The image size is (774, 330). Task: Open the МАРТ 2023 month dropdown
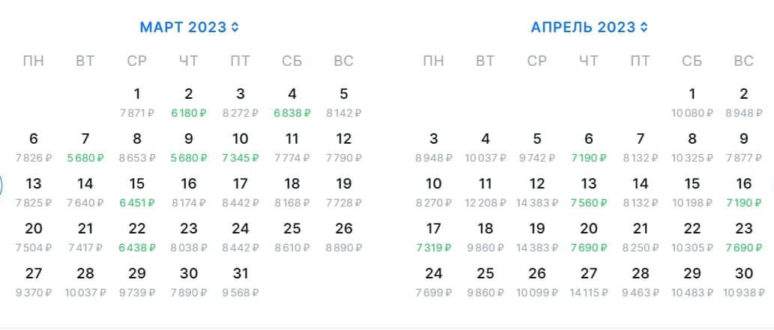pos(189,28)
